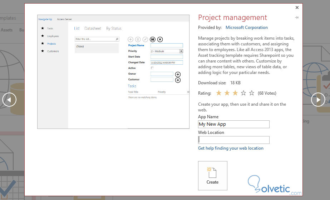Open Get help finding your web location
The image size is (330, 200).
[231, 148]
